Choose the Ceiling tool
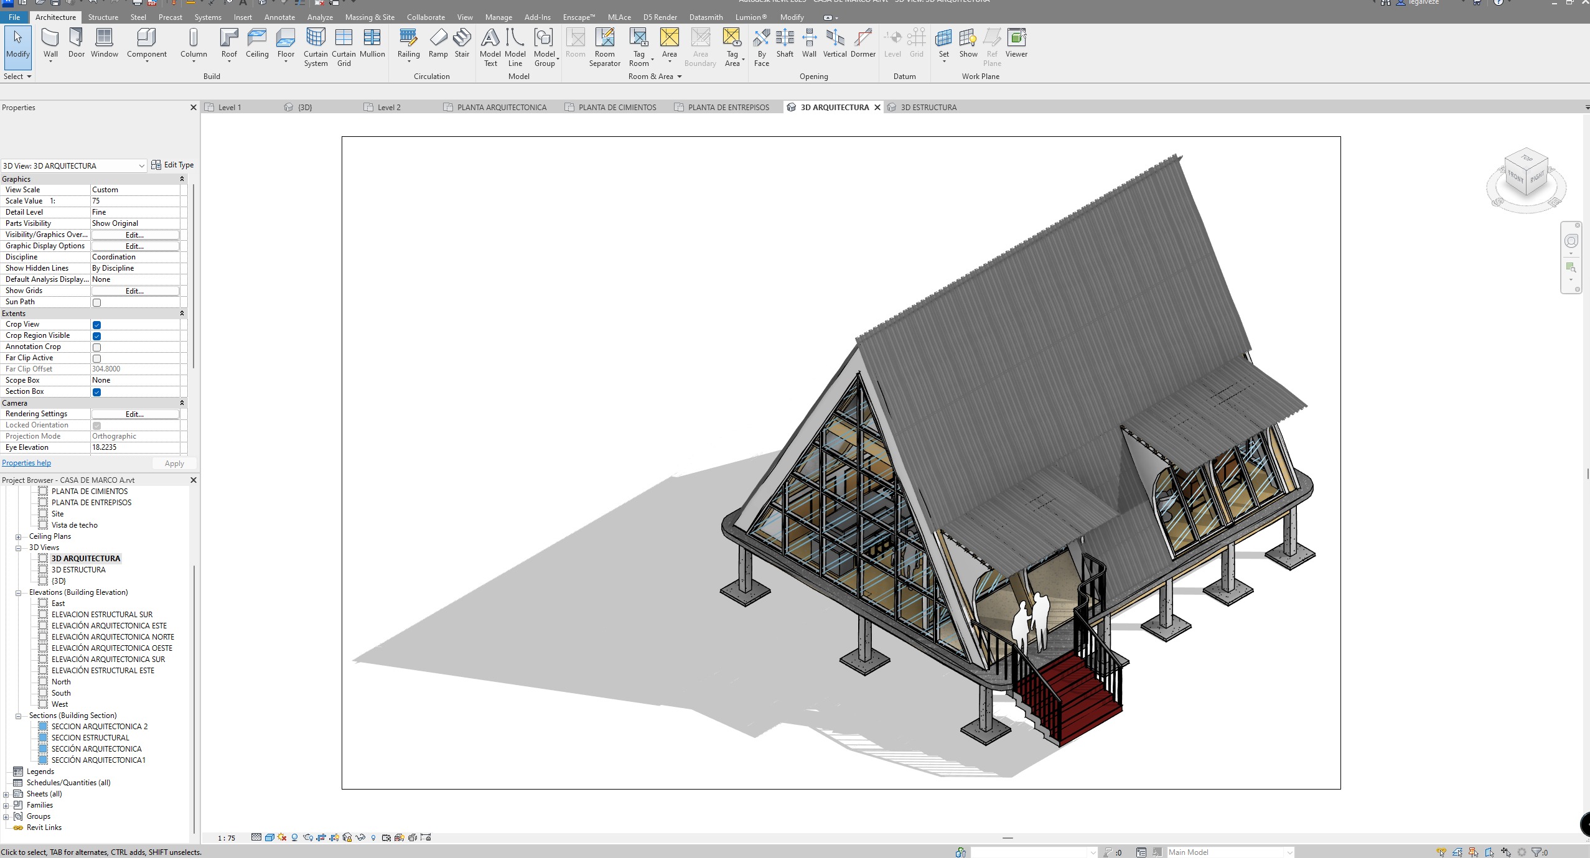 (x=257, y=44)
